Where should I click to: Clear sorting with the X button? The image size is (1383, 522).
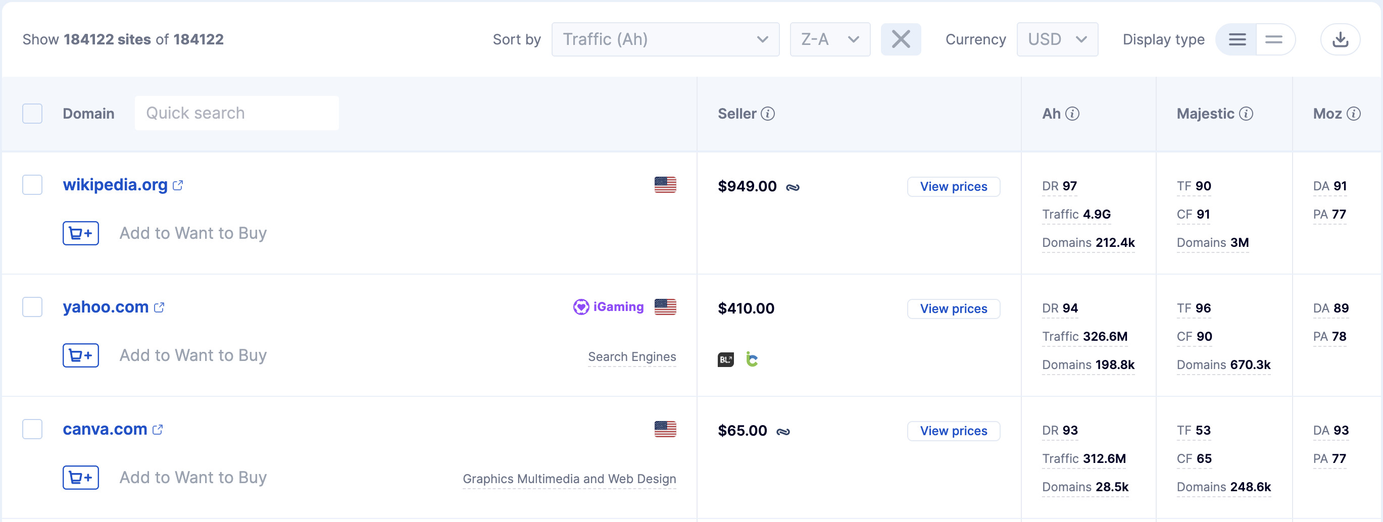[900, 39]
